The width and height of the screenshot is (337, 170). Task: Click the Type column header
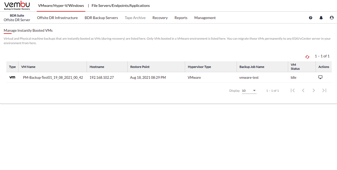(x=12, y=67)
